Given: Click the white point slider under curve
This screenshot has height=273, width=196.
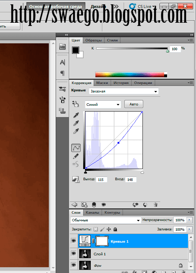Looking at the screenshot, I should [x=142, y=172].
